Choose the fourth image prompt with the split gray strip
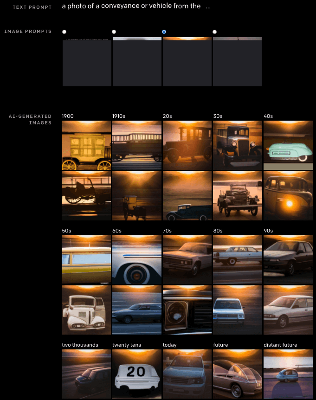The image size is (316, 400). coord(237,62)
